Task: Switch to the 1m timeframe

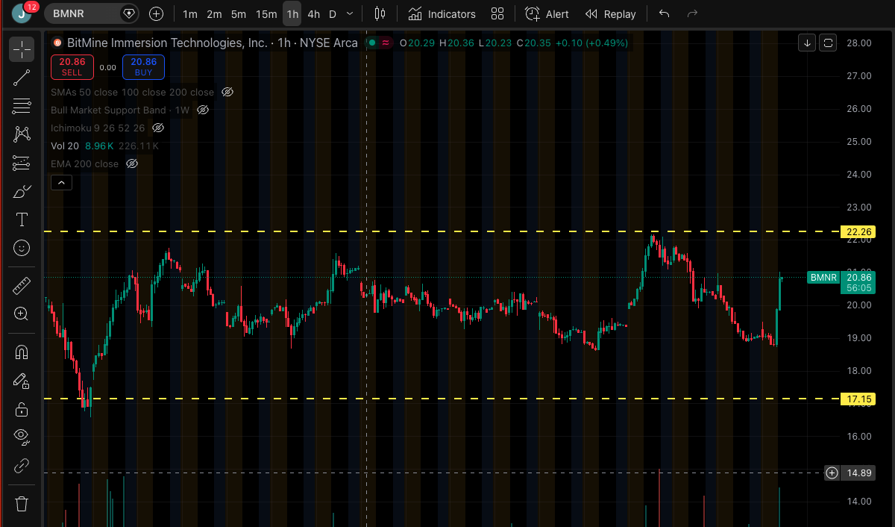Action: point(190,14)
